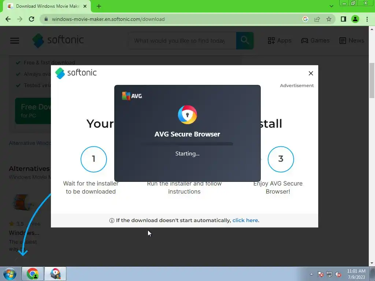Close the Softonic advertisement dialog

311,73
